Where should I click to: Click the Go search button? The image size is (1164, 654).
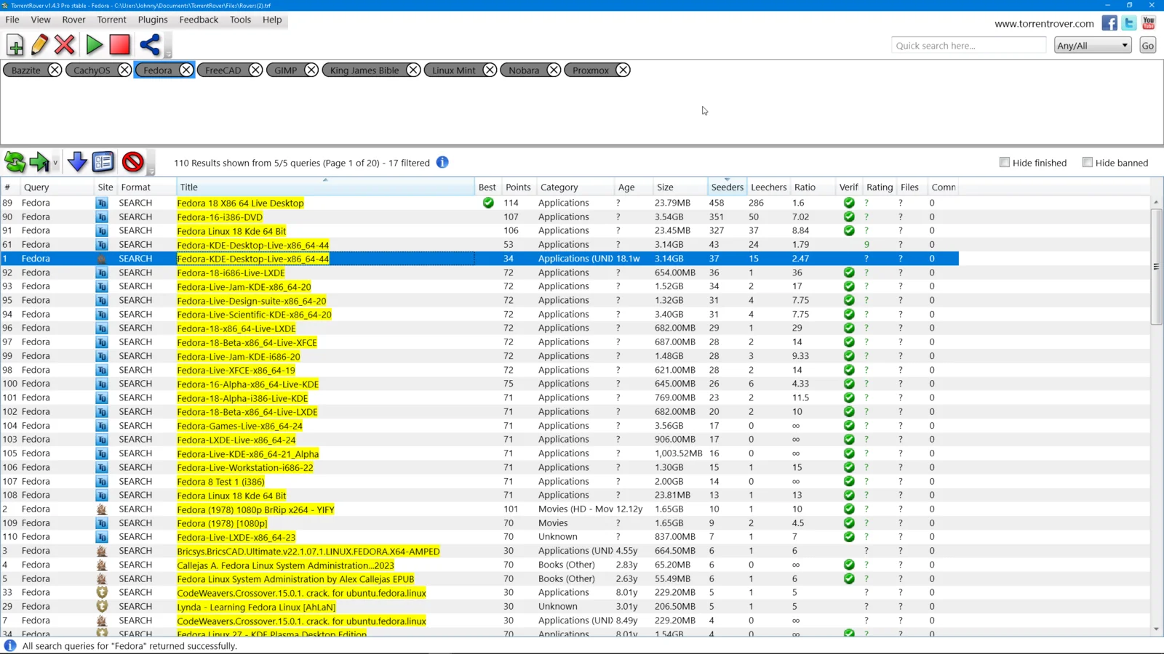pyautogui.click(x=1148, y=45)
